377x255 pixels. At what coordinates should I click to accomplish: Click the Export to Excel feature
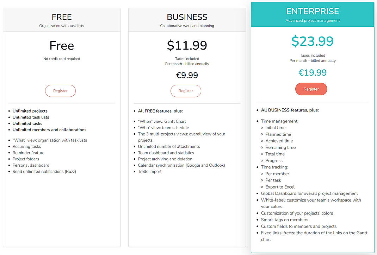click(x=280, y=187)
